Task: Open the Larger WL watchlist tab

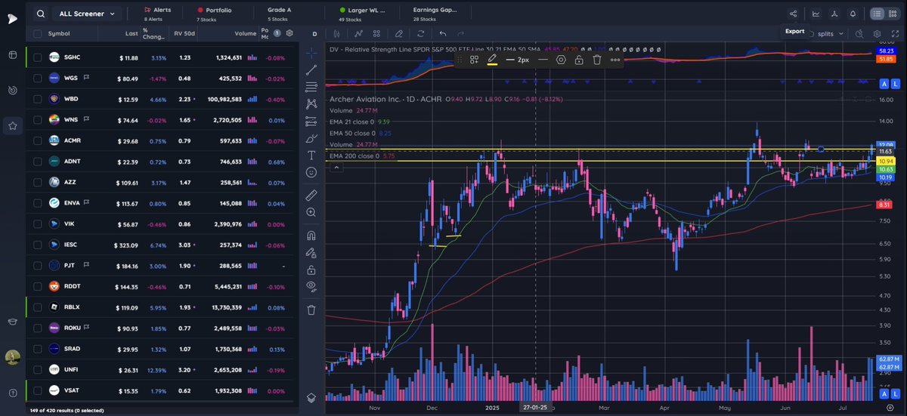Action: point(361,14)
